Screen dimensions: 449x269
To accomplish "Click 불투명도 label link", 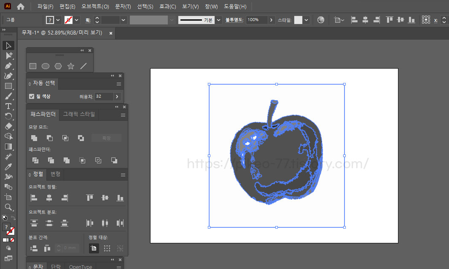I will tap(234, 20).
